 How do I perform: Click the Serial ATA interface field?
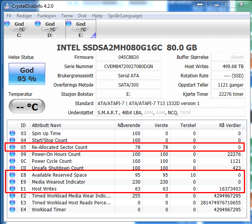129,75
